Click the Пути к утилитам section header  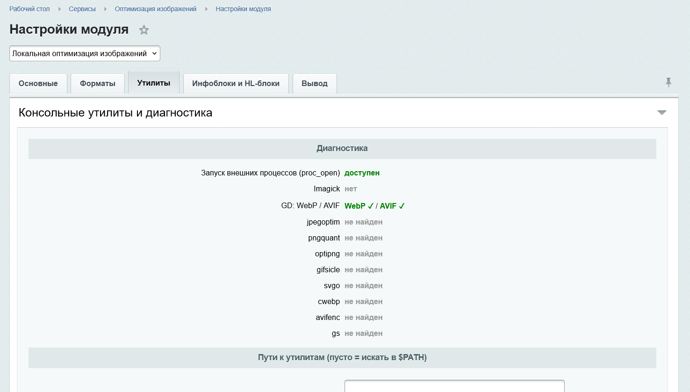[x=342, y=357]
